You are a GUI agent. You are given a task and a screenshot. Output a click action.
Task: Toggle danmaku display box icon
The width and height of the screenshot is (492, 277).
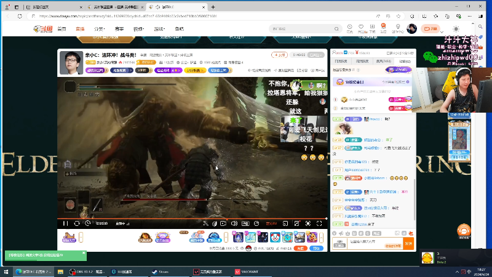click(x=245, y=223)
